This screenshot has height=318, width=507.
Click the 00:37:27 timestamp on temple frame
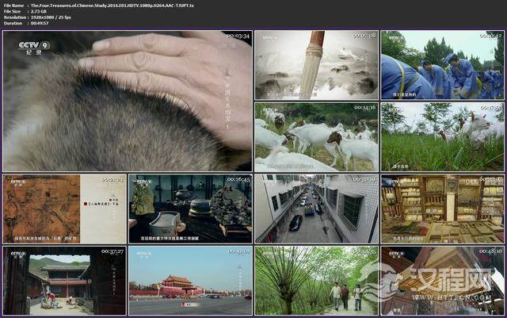(x=112, y=251)
